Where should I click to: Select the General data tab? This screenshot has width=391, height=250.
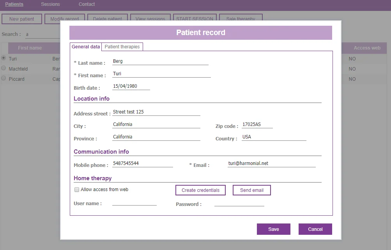click(86, 47)
